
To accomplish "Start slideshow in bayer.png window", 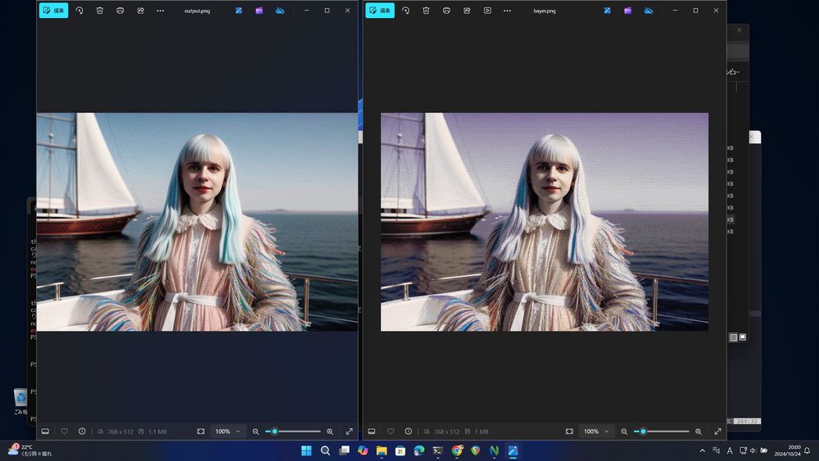I will 487,11.
